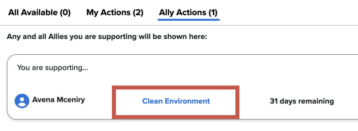This screenshot has width=358, height=131.
Task: Click the blue underline beneath Ally Actions
Action: (189, 19)
